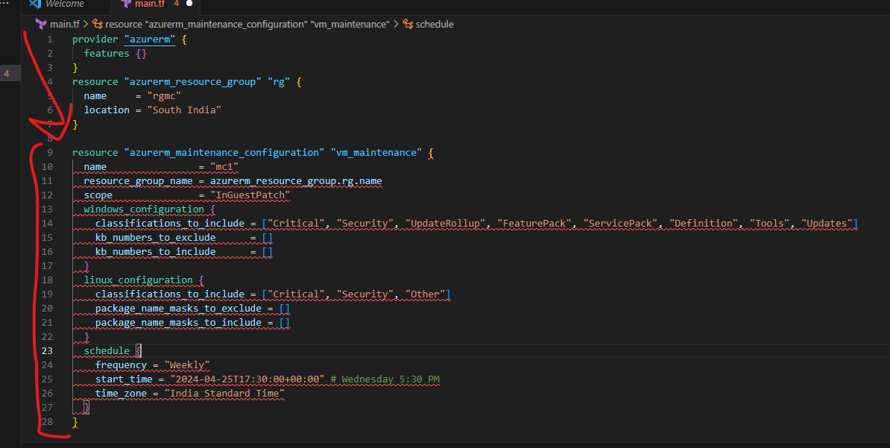890x448 pixels.
Task: Click the "mc1" name value
Action: click(x=224, y=167)
